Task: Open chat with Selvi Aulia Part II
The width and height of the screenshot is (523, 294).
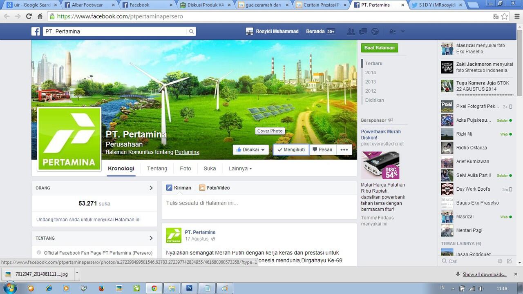Action: click(x=476, y=175)
